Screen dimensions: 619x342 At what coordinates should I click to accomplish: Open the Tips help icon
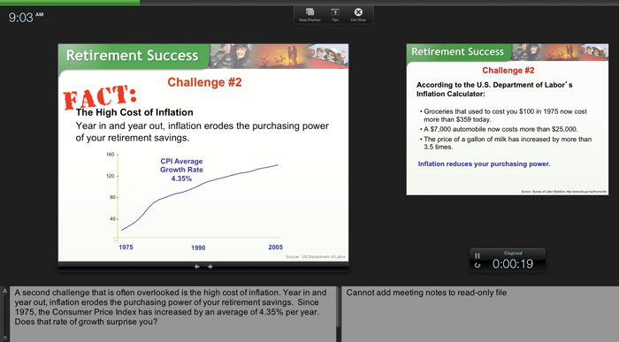pyautogui.click(x=335, y=12)
